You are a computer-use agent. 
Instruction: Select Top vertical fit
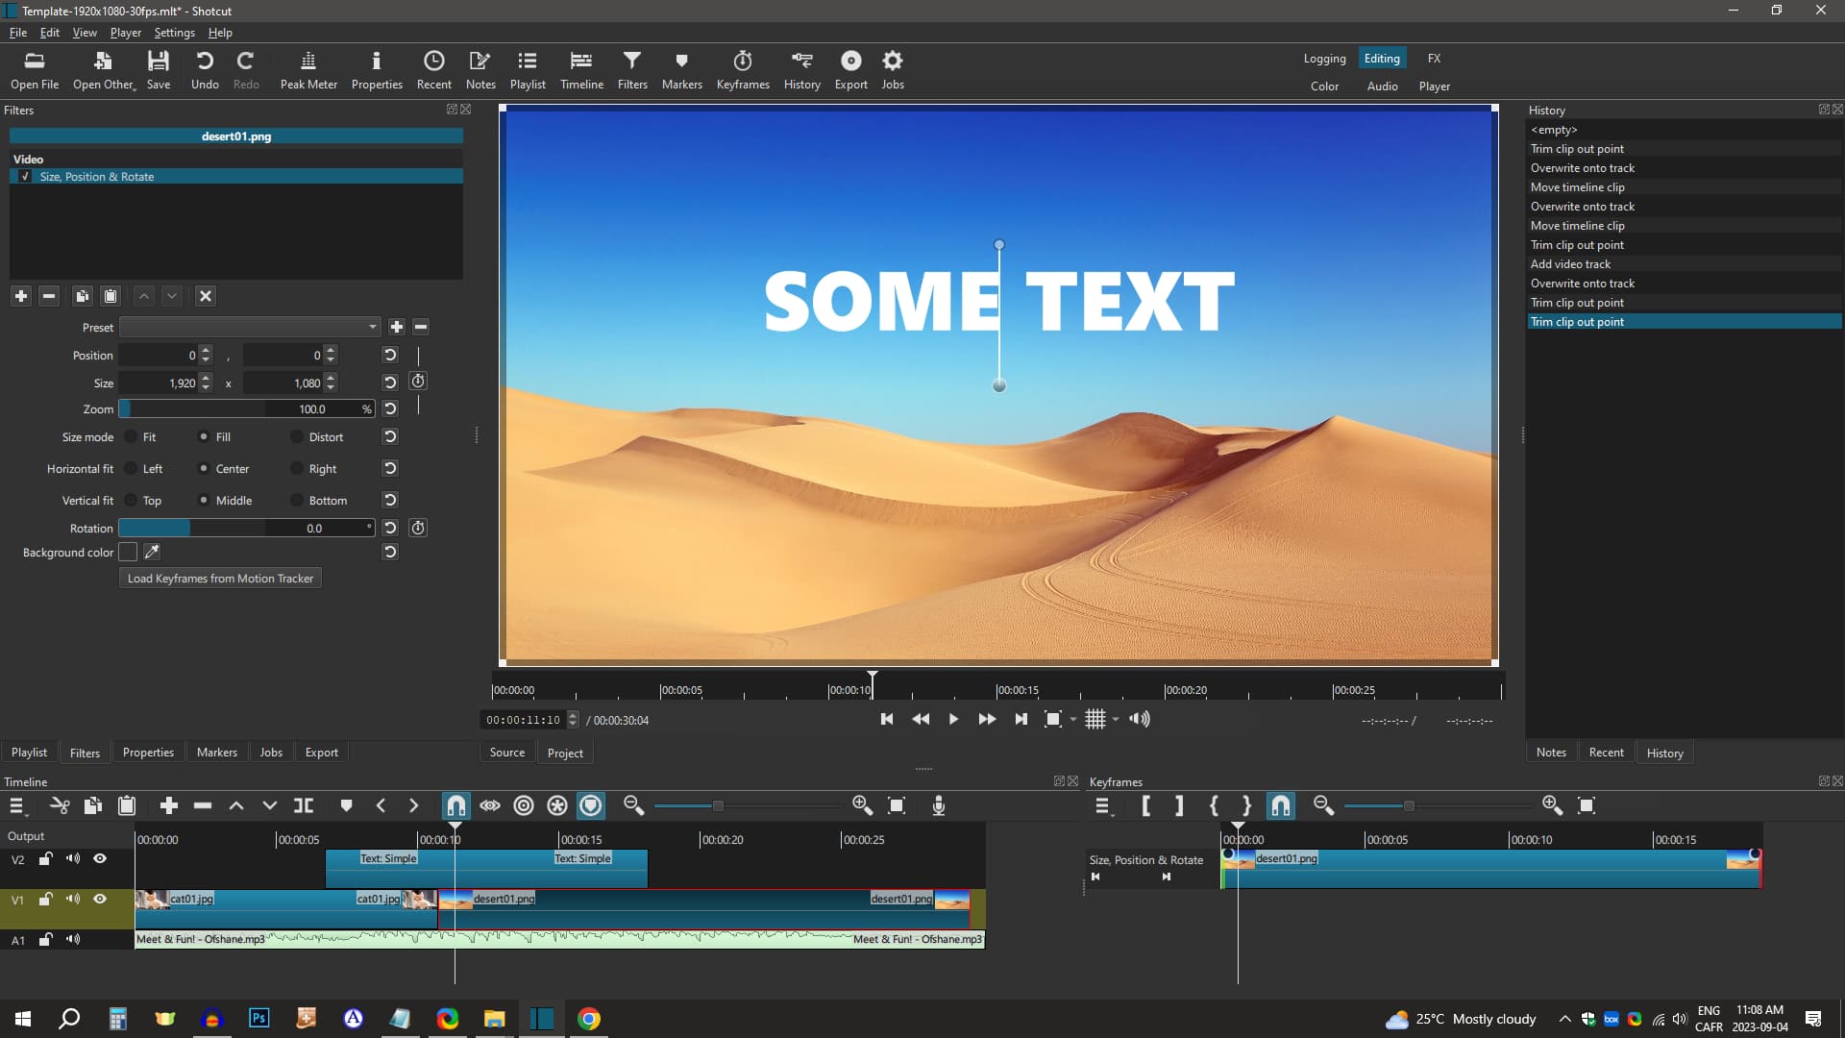click(132, 501)
